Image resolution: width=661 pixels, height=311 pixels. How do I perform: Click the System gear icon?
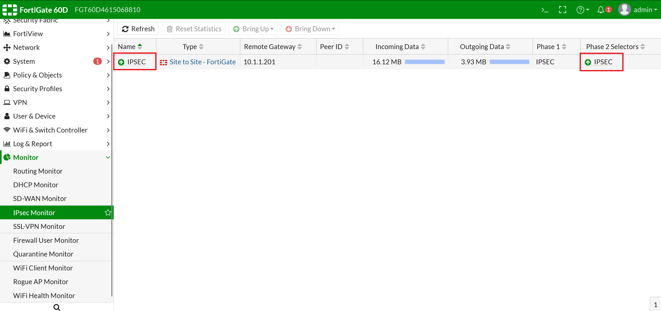[x=7, y=61]
